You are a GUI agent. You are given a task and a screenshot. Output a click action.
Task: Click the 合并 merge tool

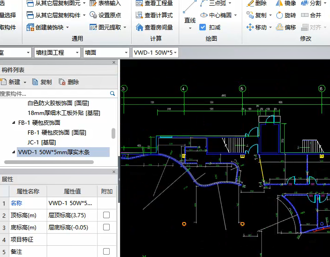[311, 15]
